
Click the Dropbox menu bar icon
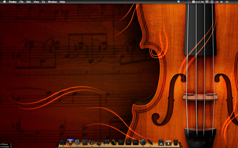coord(178,2)
